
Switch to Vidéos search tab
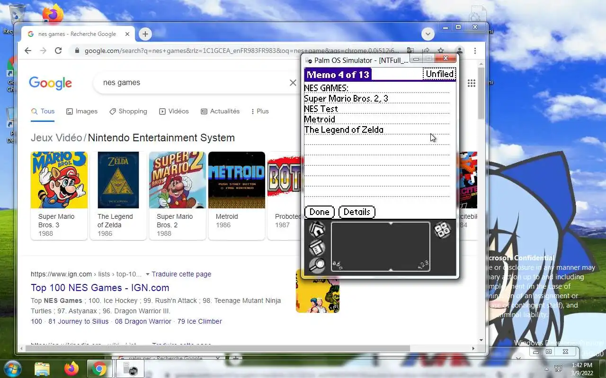click(174, 112)
